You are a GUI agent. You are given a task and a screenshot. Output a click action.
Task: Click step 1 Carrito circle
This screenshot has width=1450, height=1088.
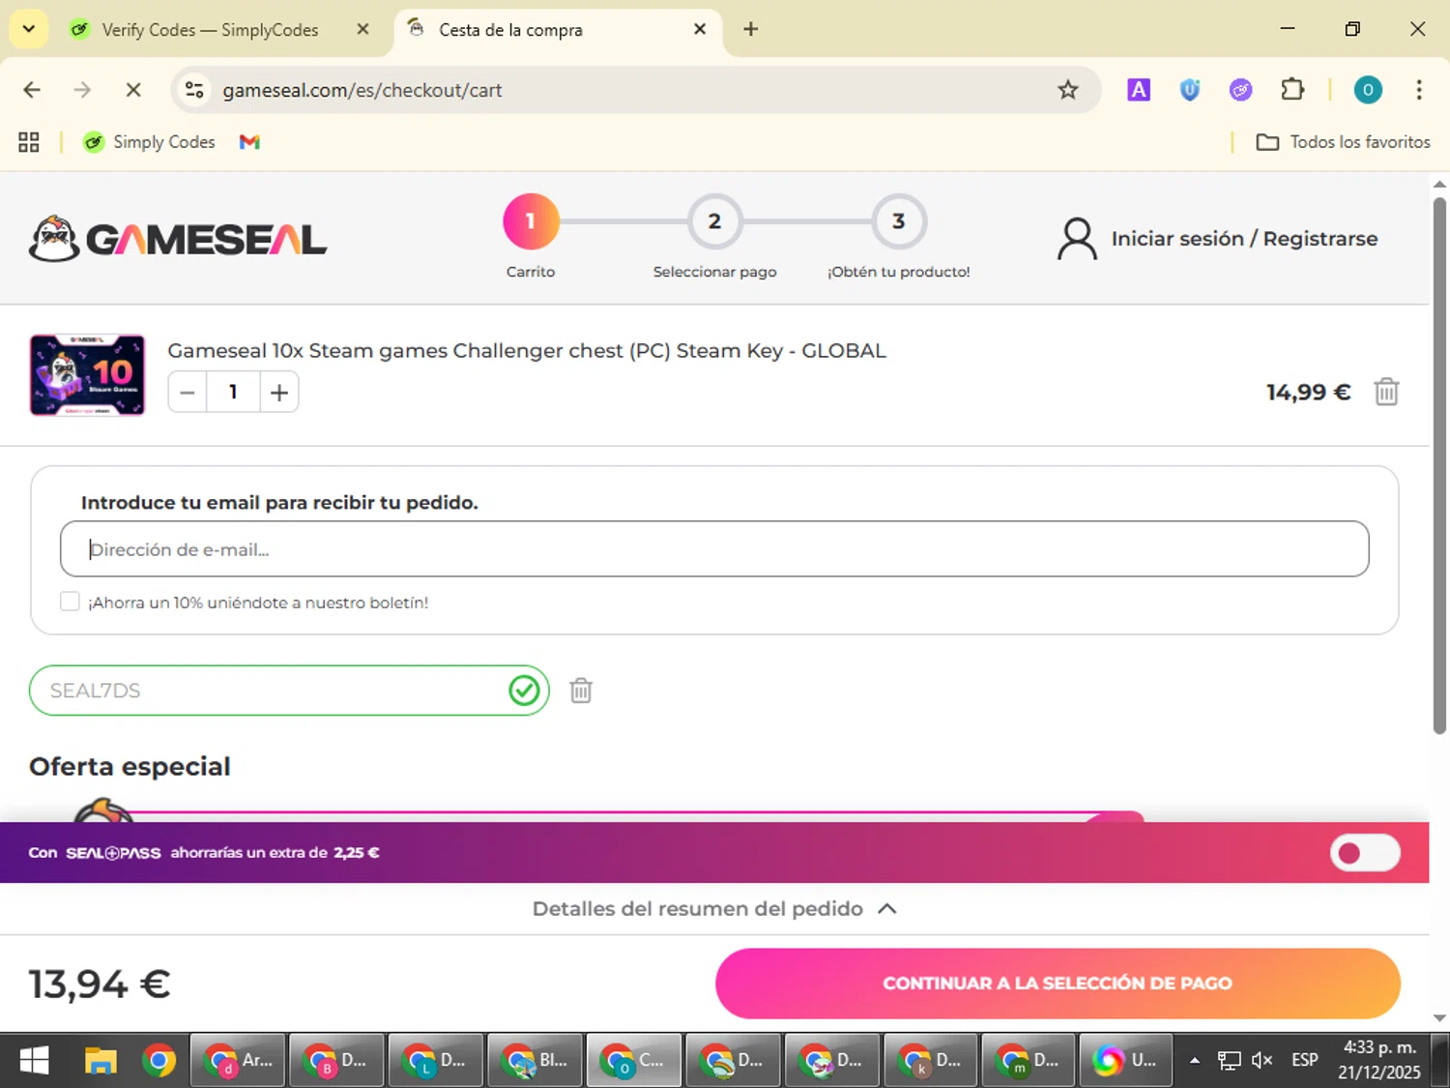[x=531, y=221]
